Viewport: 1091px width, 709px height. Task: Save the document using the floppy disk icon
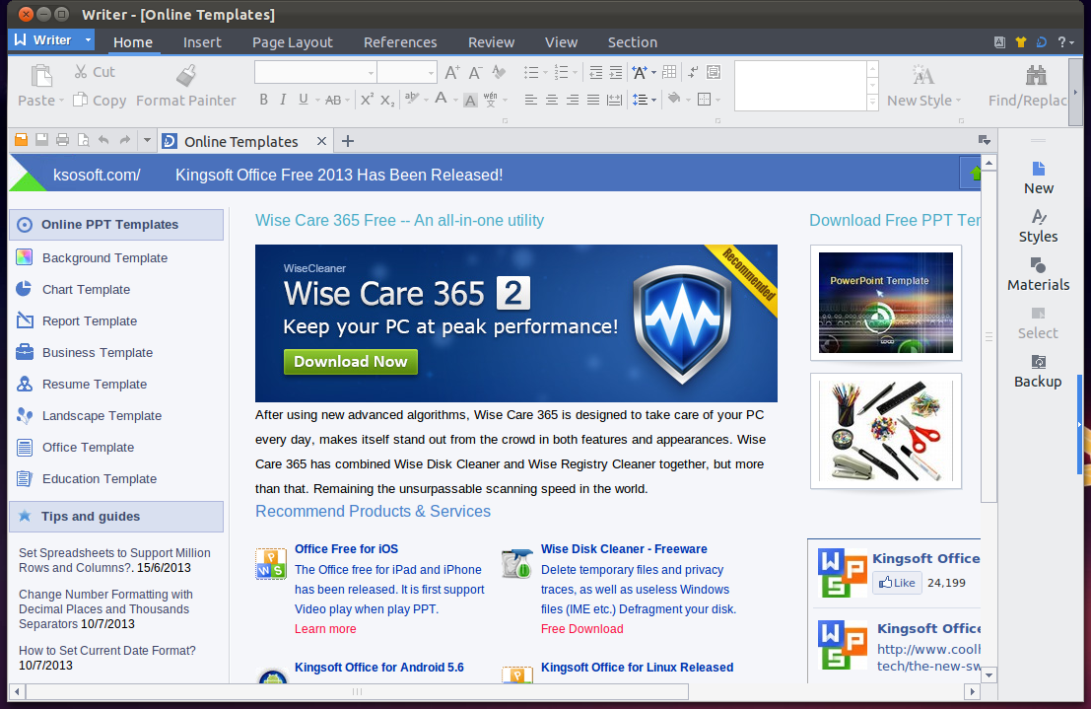point(41,140)
